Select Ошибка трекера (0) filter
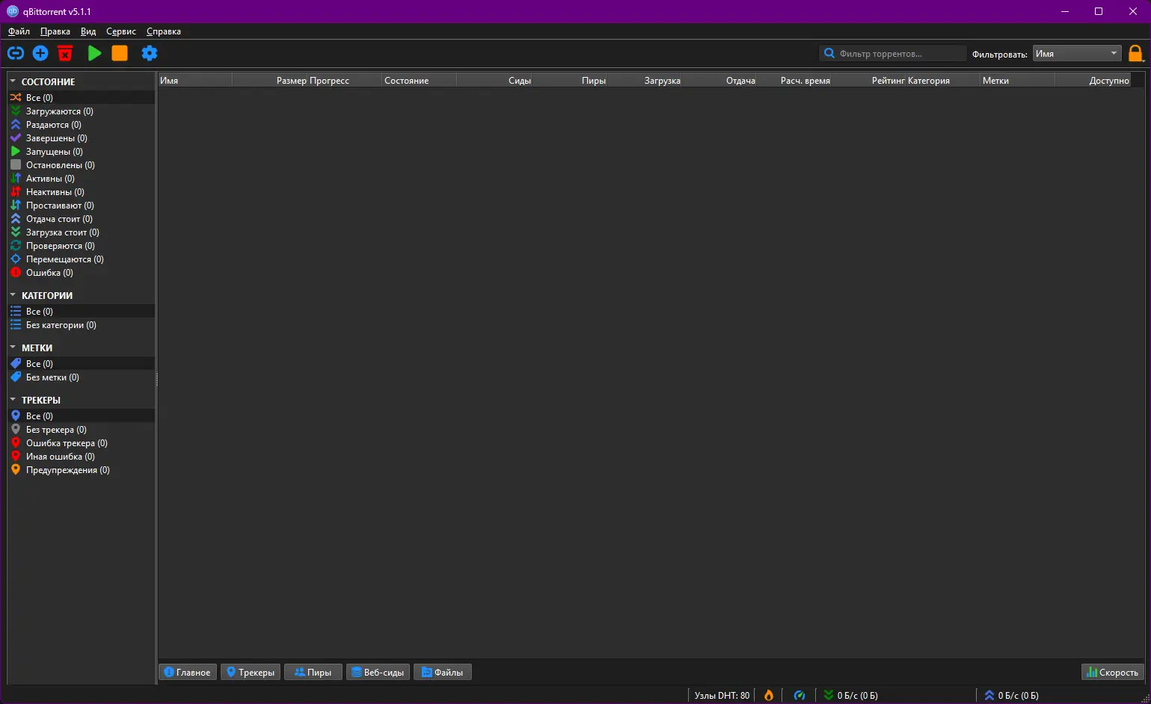Viewport: 1151px width, 704px height. pos(81,443)
